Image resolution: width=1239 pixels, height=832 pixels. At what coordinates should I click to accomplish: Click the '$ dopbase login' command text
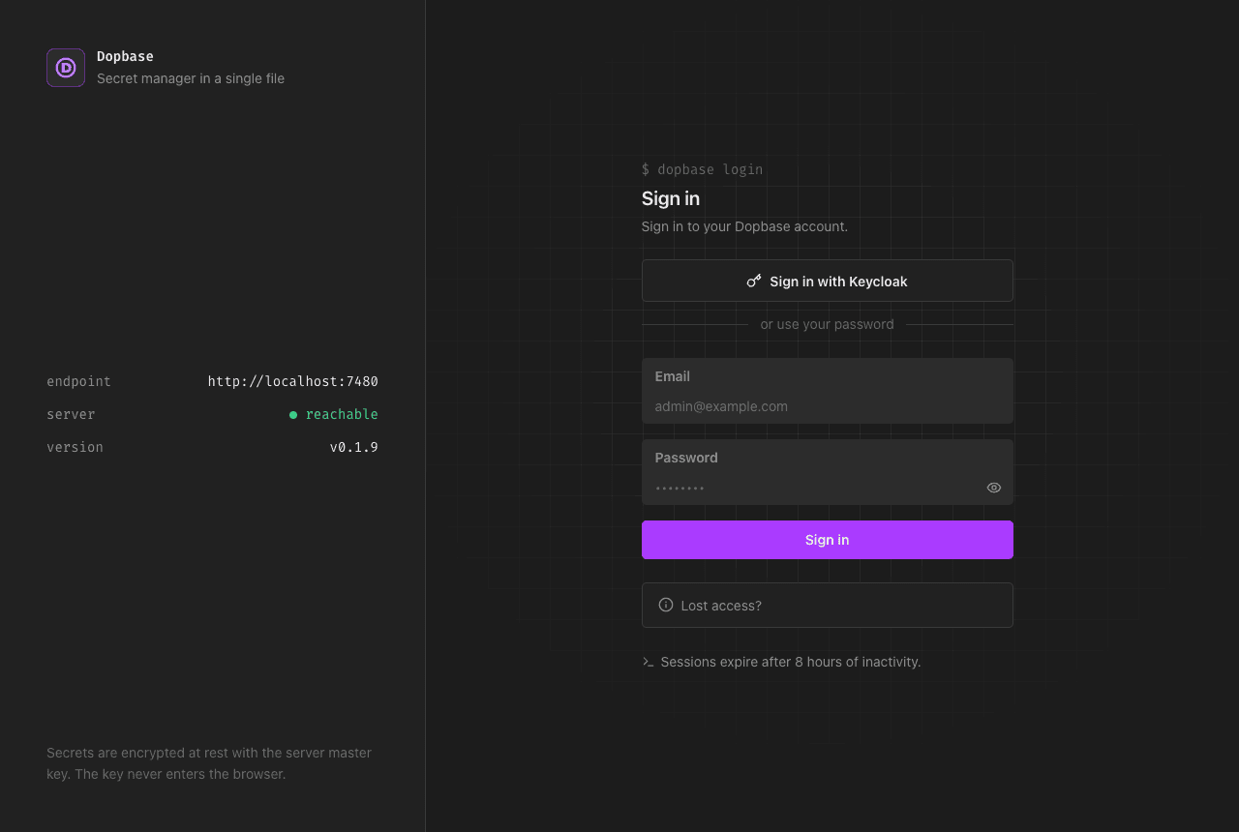pos(702,169)
